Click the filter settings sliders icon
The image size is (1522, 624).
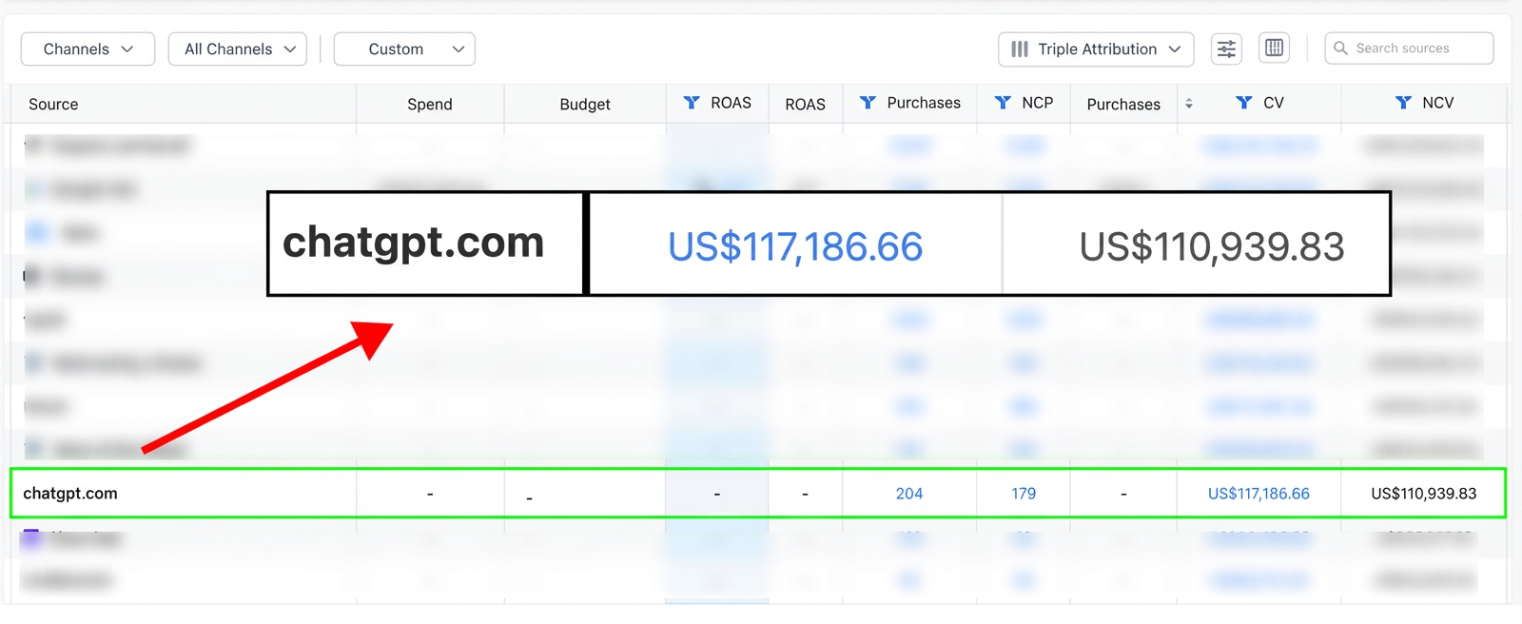pos(1227,49)
